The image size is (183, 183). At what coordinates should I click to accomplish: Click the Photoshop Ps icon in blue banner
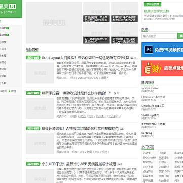tap(149, 50)
